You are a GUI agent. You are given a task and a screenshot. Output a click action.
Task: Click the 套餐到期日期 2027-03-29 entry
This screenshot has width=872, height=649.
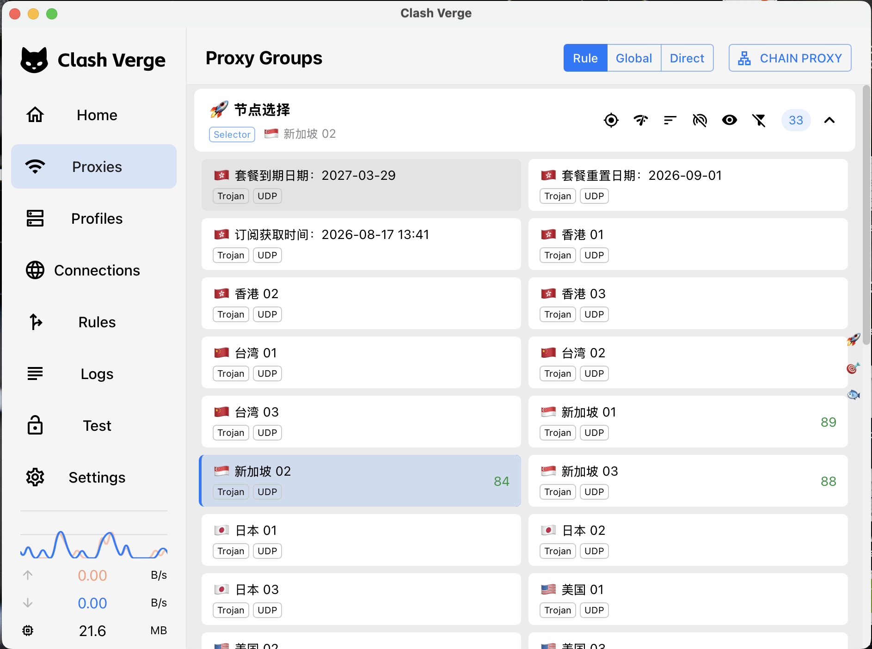(x=361, y=185)
